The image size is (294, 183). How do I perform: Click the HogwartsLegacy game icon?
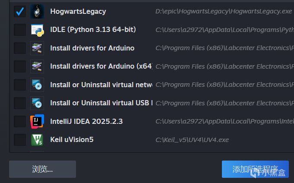coord(37,11)
